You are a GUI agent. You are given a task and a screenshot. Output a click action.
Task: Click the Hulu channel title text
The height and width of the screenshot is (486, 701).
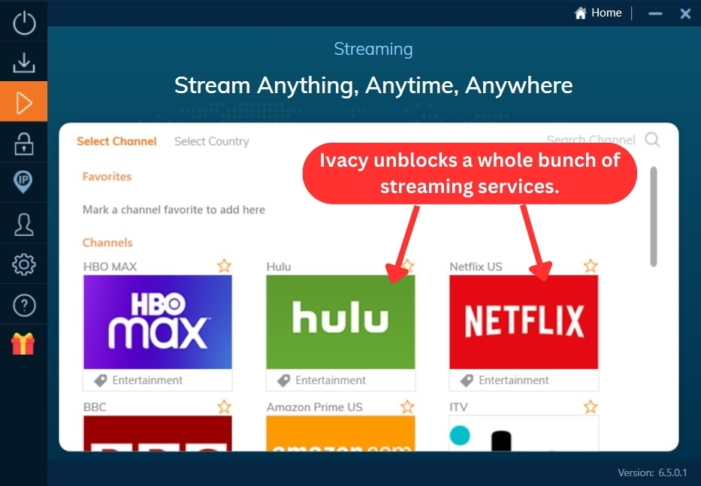[x=279, y=267]
